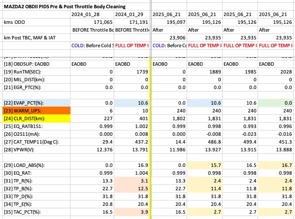Select CLR_DIST value 1,802
Screen dimensions: 295x219
pos(169,119)
